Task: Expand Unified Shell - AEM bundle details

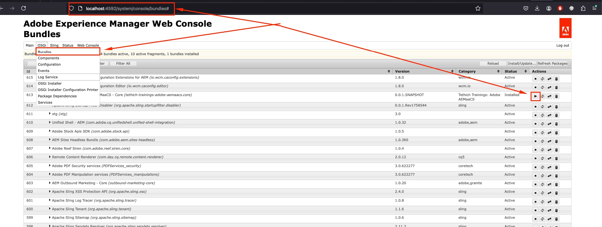Action: click(50, 122)
